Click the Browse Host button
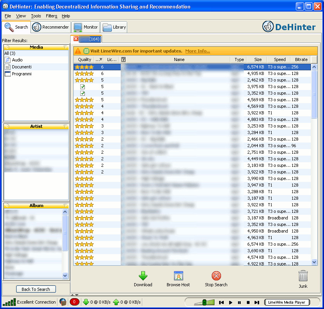324x309 pixels. (x=178, y=279)
